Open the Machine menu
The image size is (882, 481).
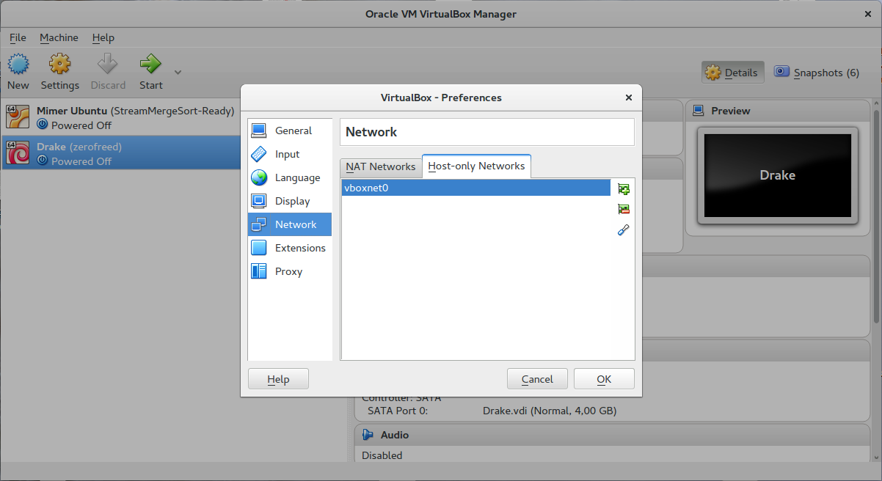[59, 37]
